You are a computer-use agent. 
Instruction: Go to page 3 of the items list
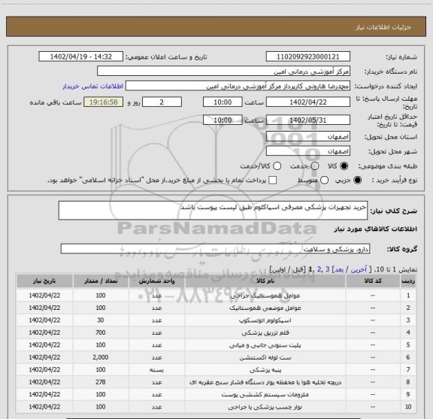[x=328, y=269]
